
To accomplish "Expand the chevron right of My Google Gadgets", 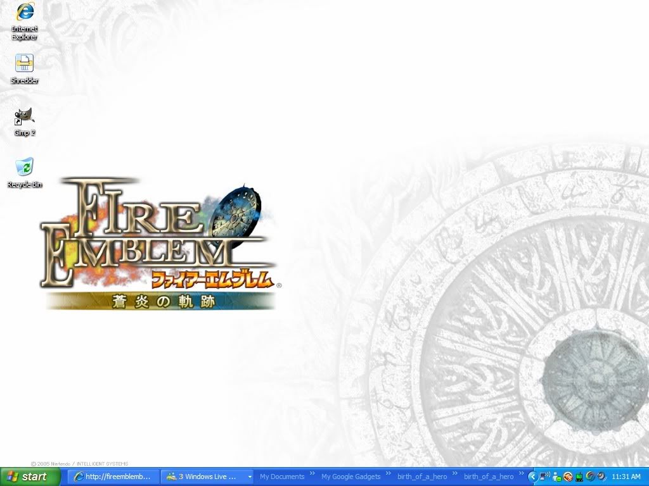I will coord(388,474).
